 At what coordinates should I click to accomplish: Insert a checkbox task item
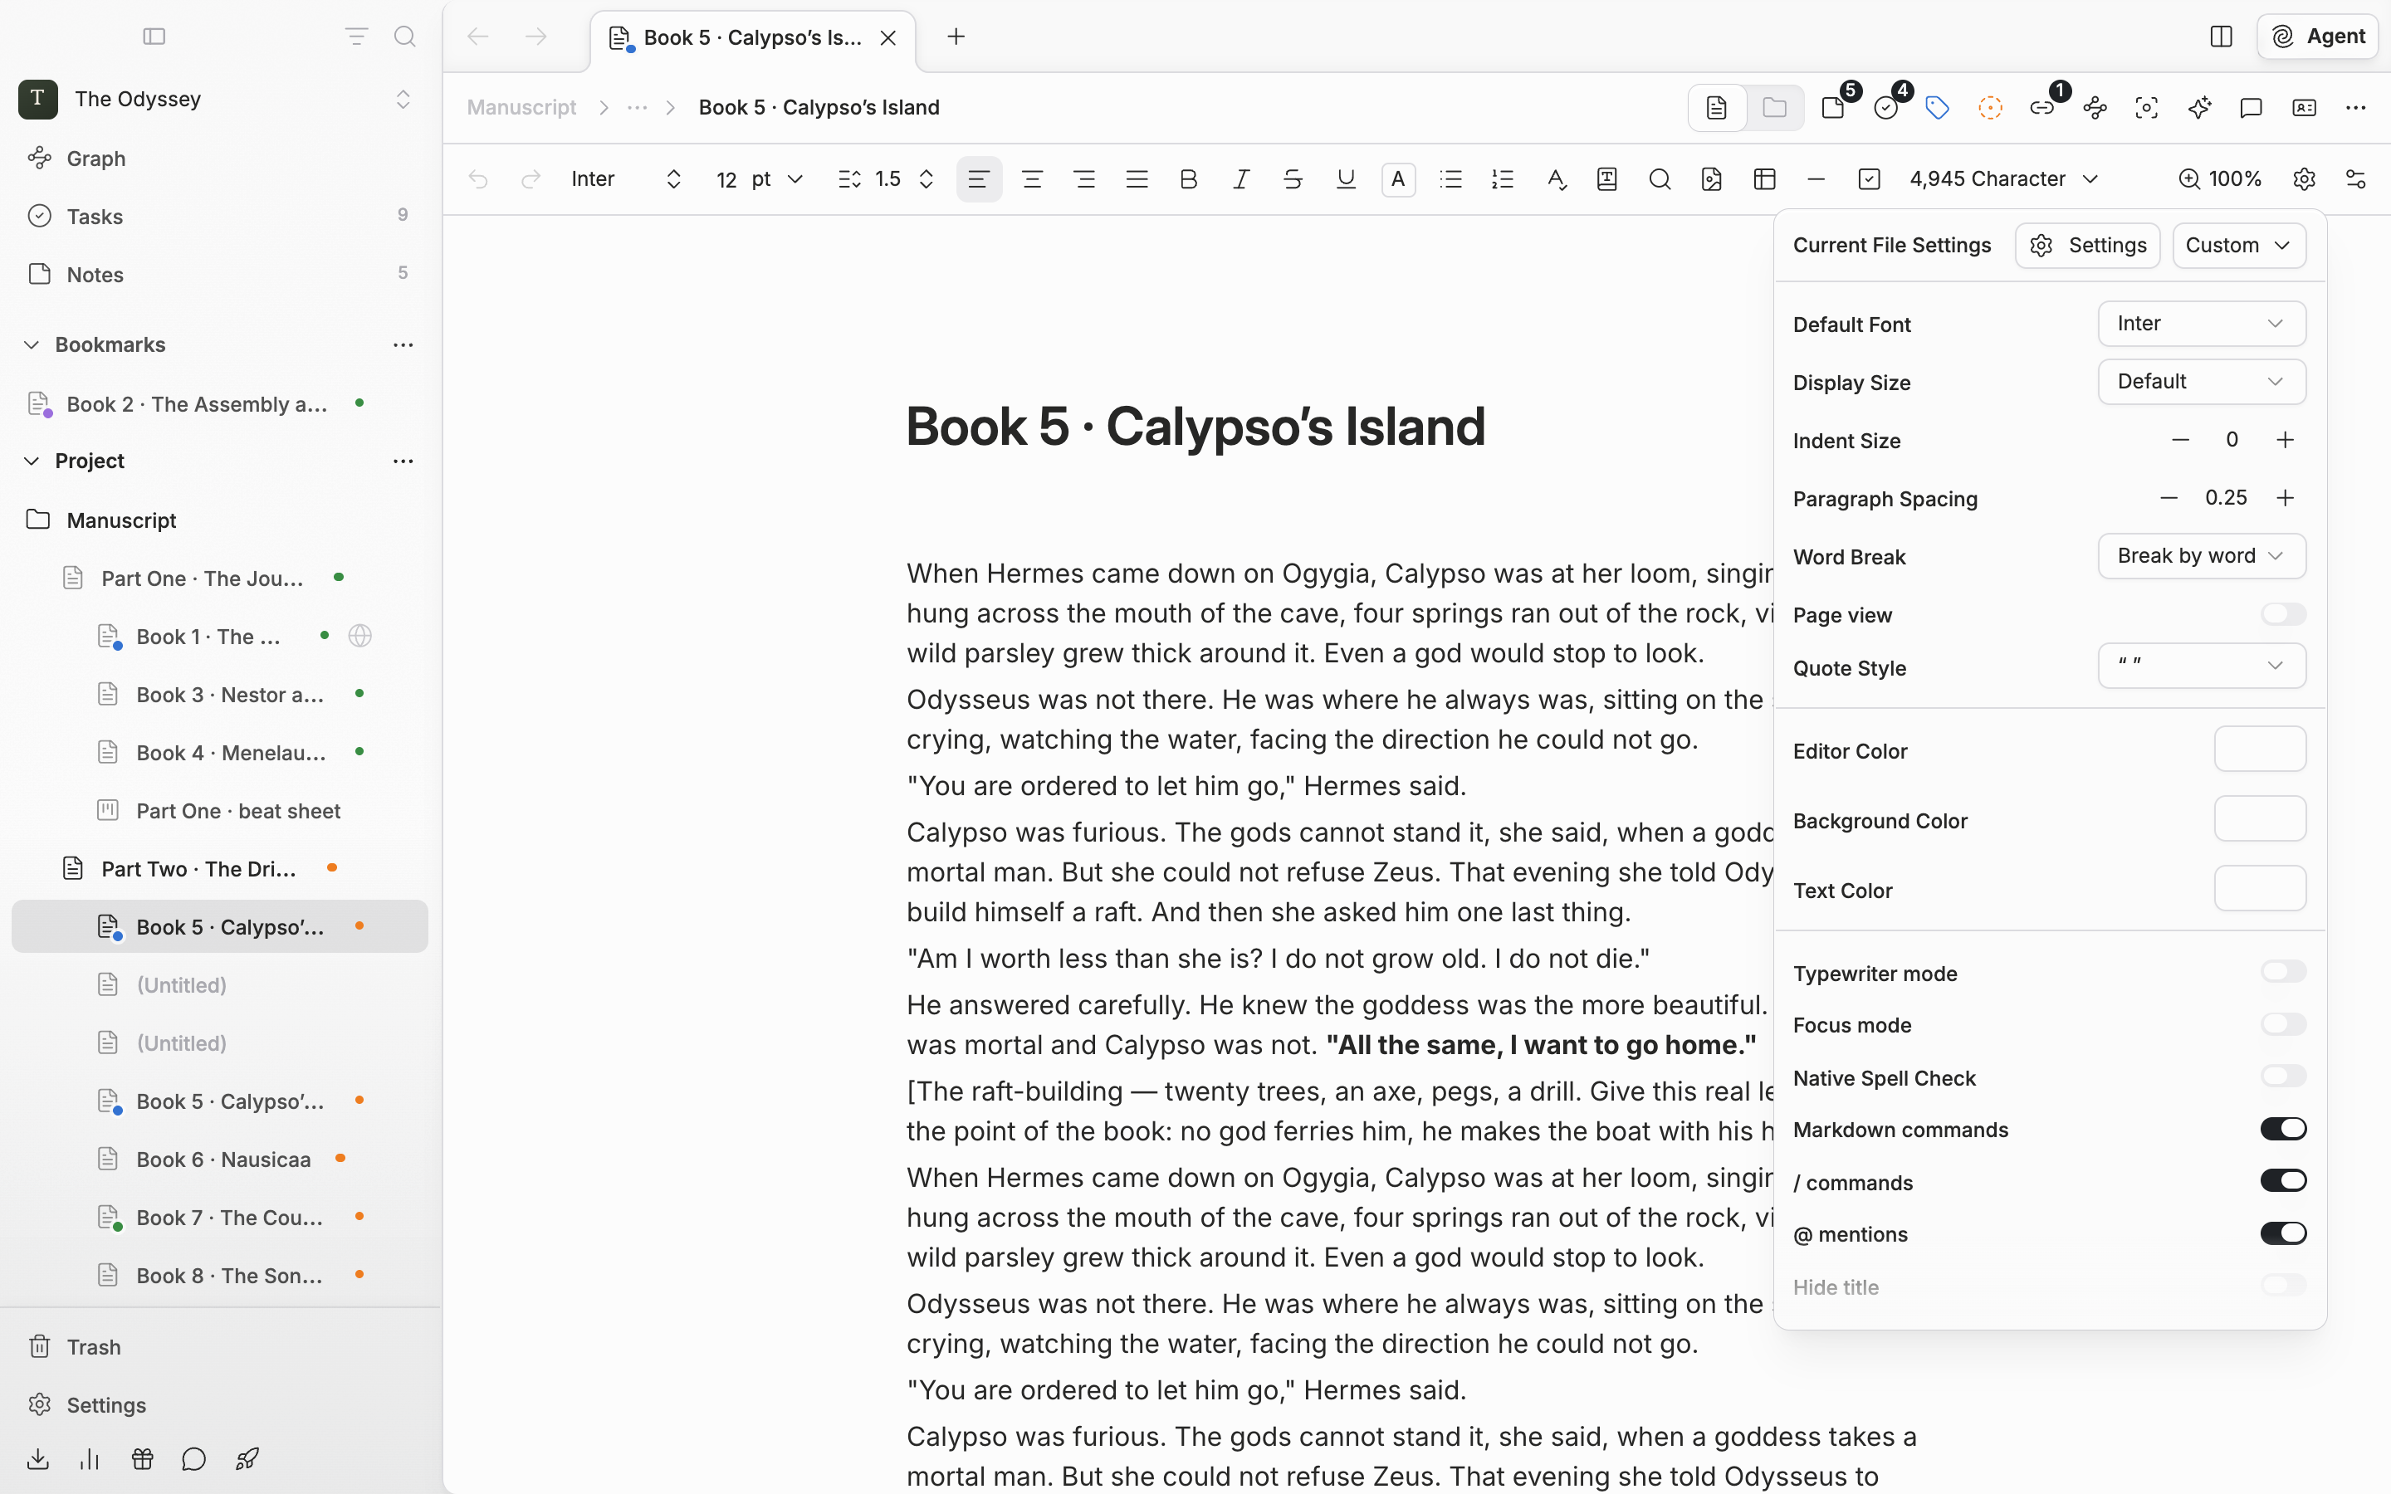click(x=1868, y=178)
